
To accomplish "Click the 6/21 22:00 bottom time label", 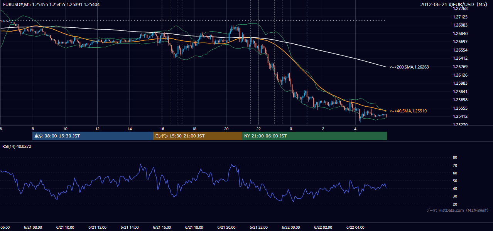I will pos(259,228).
